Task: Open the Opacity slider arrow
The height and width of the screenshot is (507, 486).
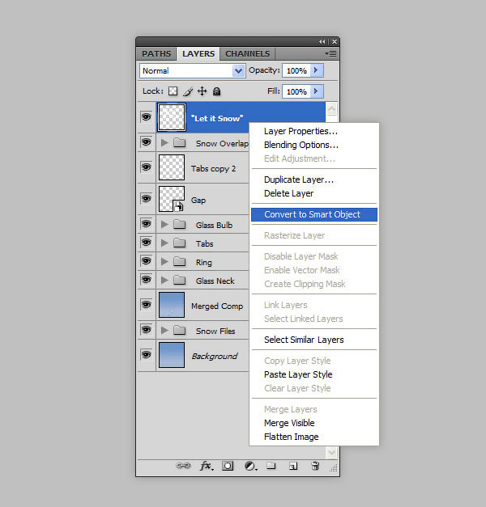Action: [x=317, y=70]
